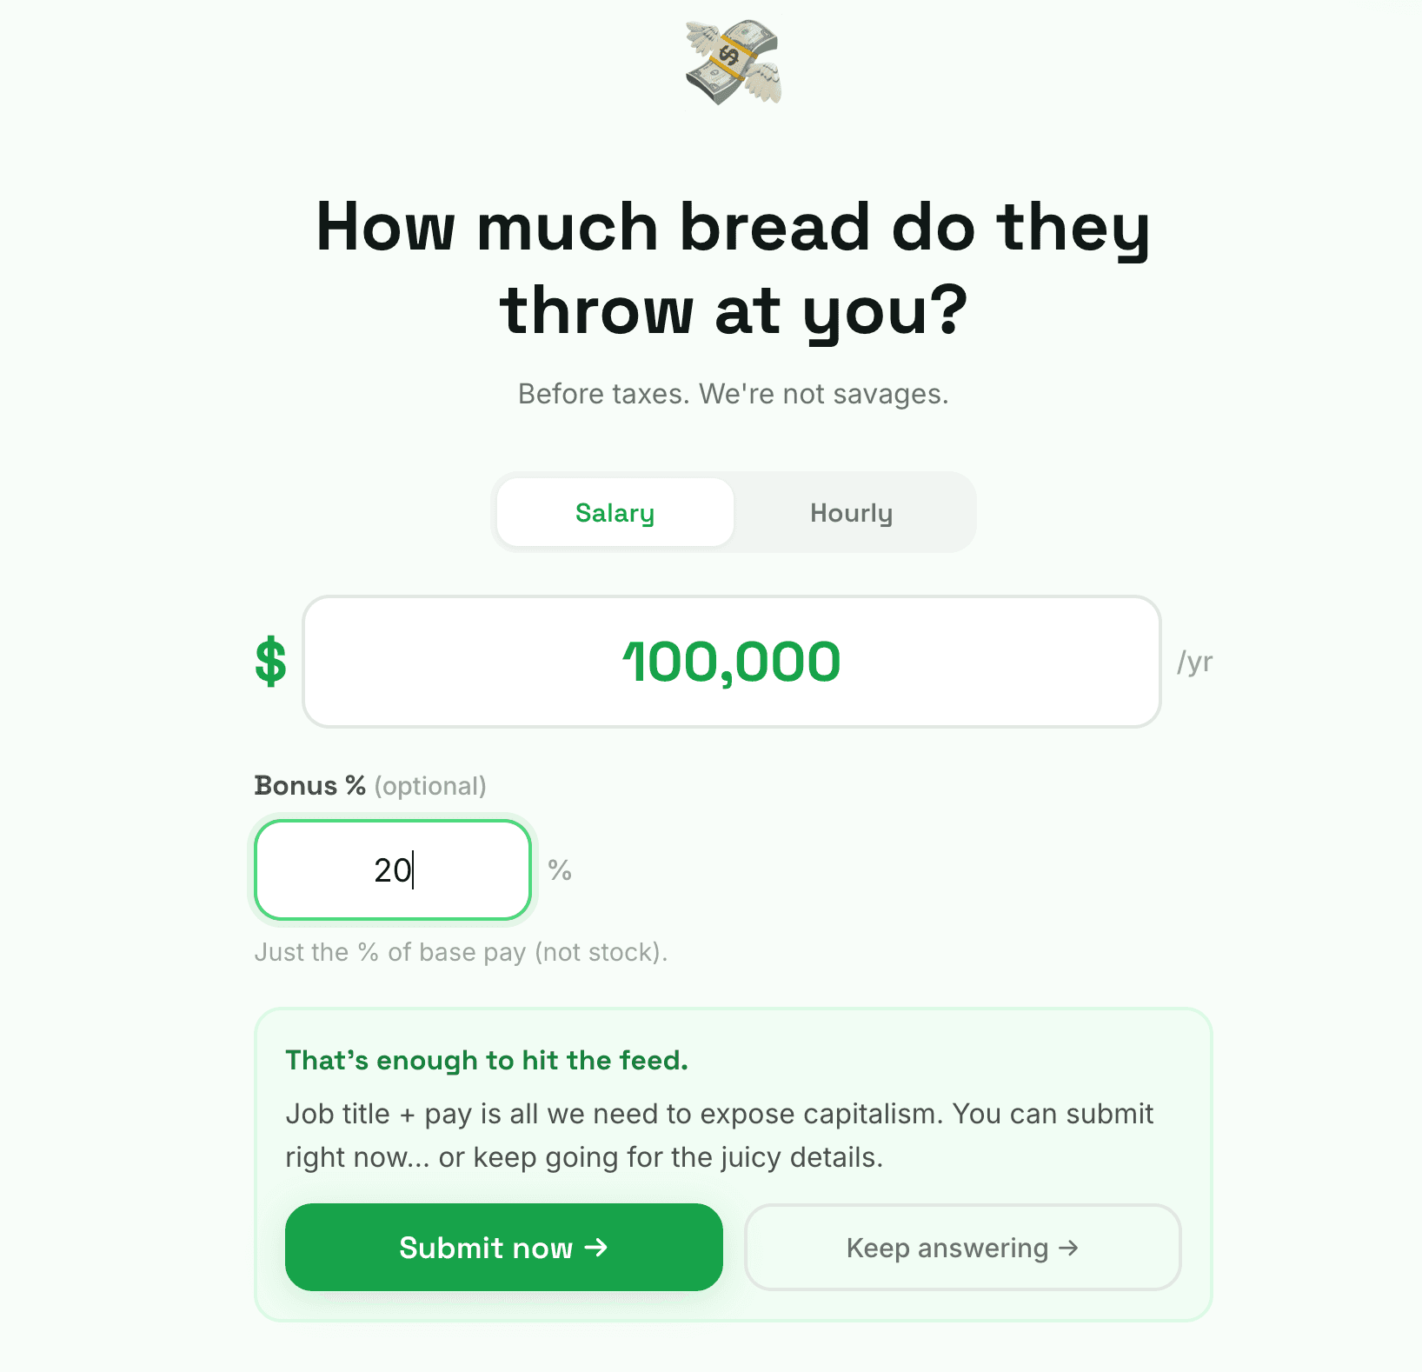Click "That's enough to hit the feed" heading
Viewport: 1422px width, 1372px height.
pyautogui.click(x=487, y=1060)
